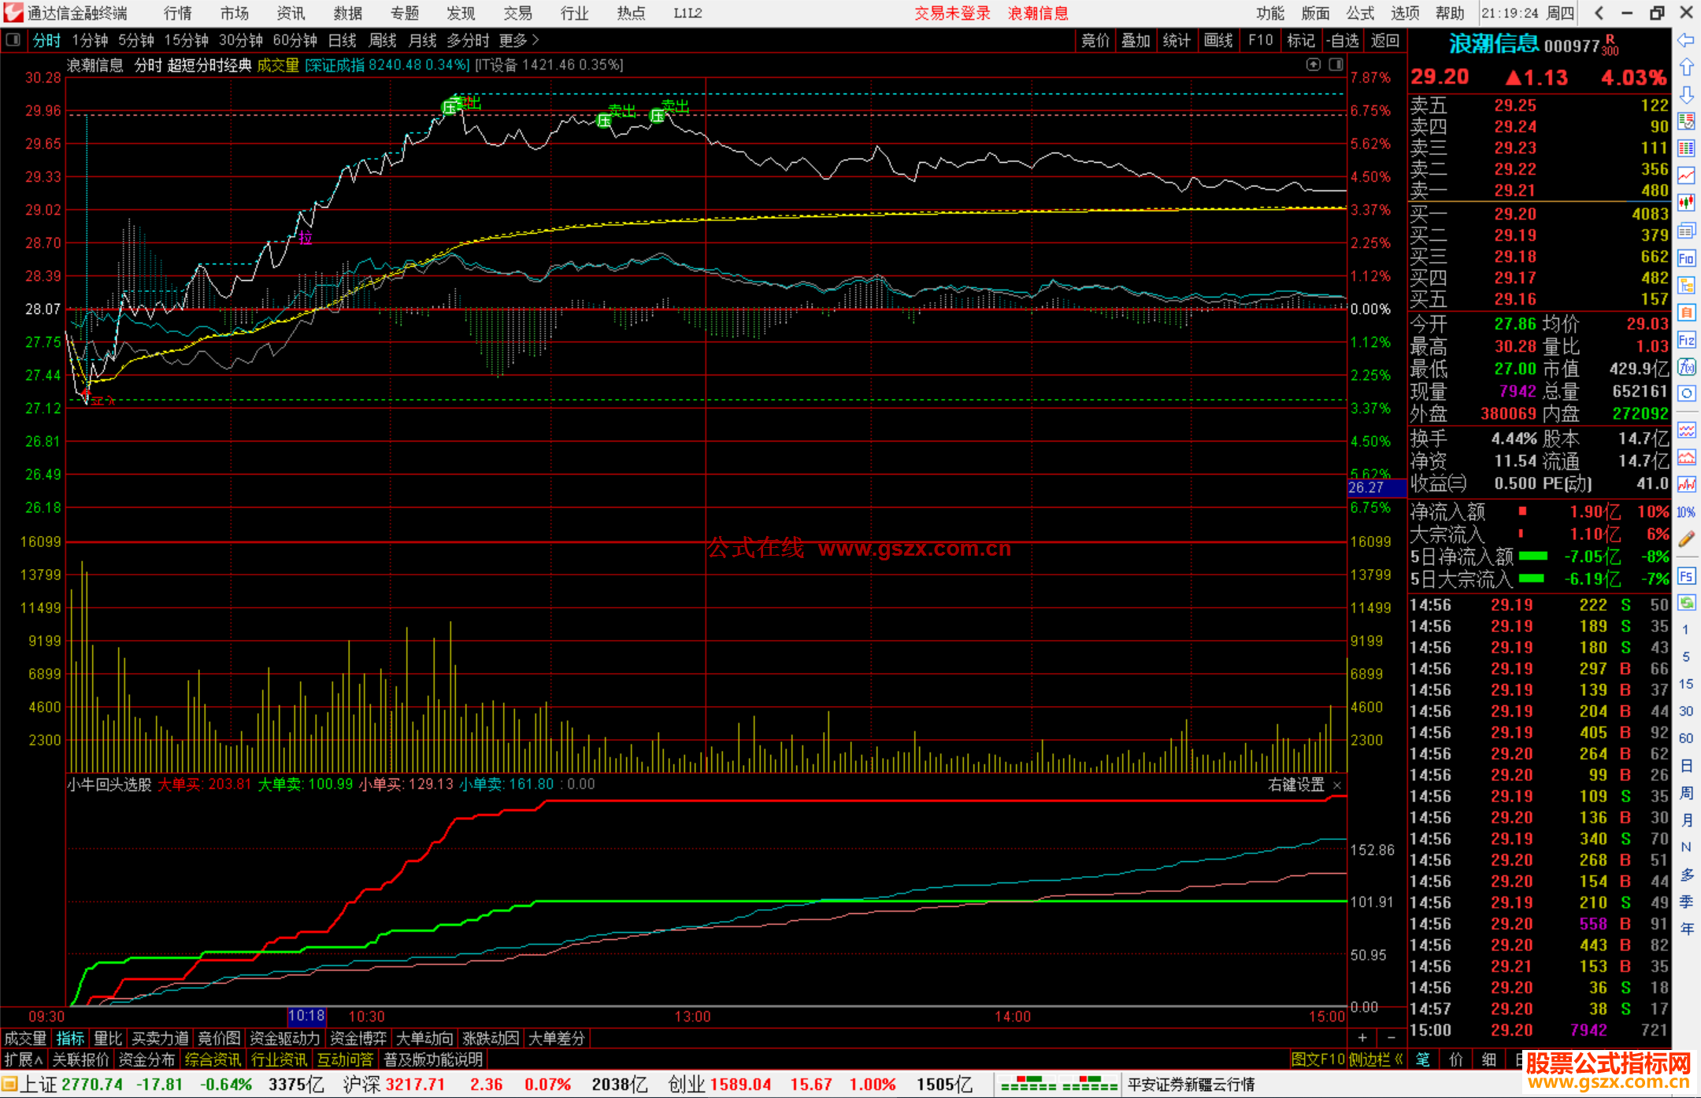Click the 10% sidebar icon
Screen dimensions: 1701x1098
tap(1686, 512)
